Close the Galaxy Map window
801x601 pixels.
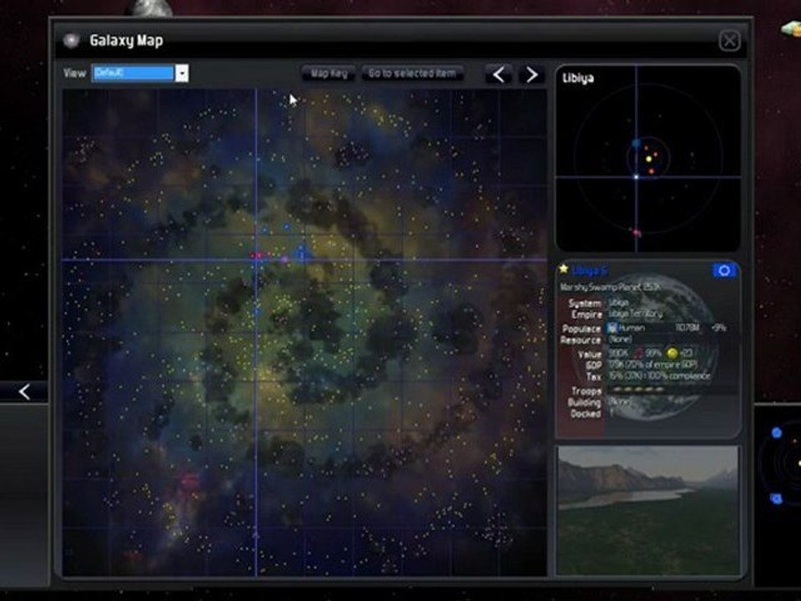[729, 40]
